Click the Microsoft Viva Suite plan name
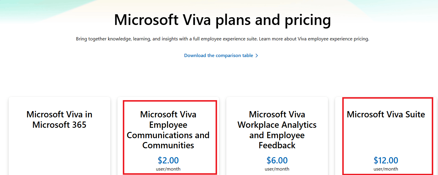Image resolution: width=438 pixels, height=175 pixels. point(386,114)
